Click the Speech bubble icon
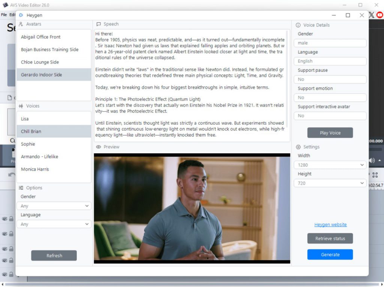384x287 pixels. (x=99, y=24)
